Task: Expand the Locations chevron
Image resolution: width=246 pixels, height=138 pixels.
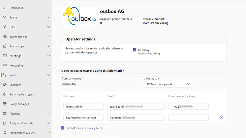Action: (x=48, y=85)
